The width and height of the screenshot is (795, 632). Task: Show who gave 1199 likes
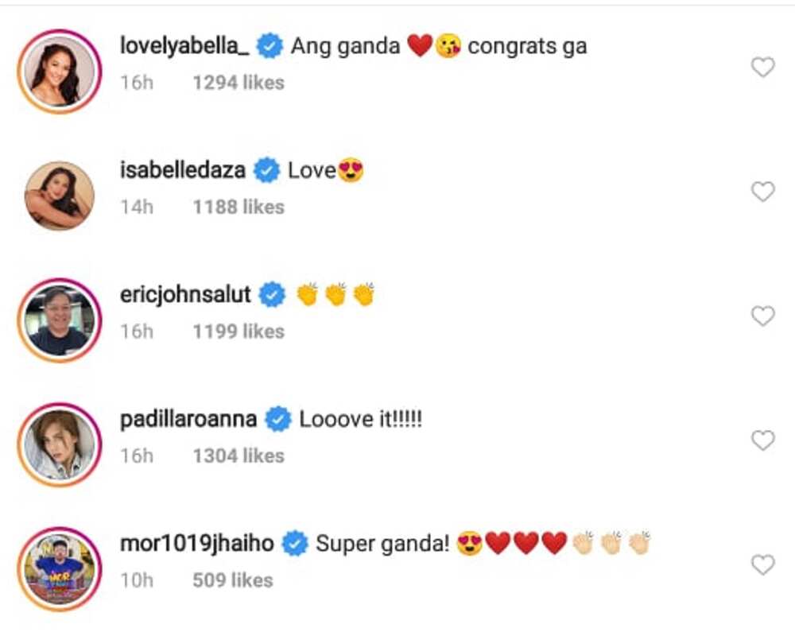coord(238,332)
